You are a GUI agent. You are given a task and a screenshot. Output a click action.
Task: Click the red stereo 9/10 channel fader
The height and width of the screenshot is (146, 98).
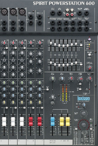31,121
